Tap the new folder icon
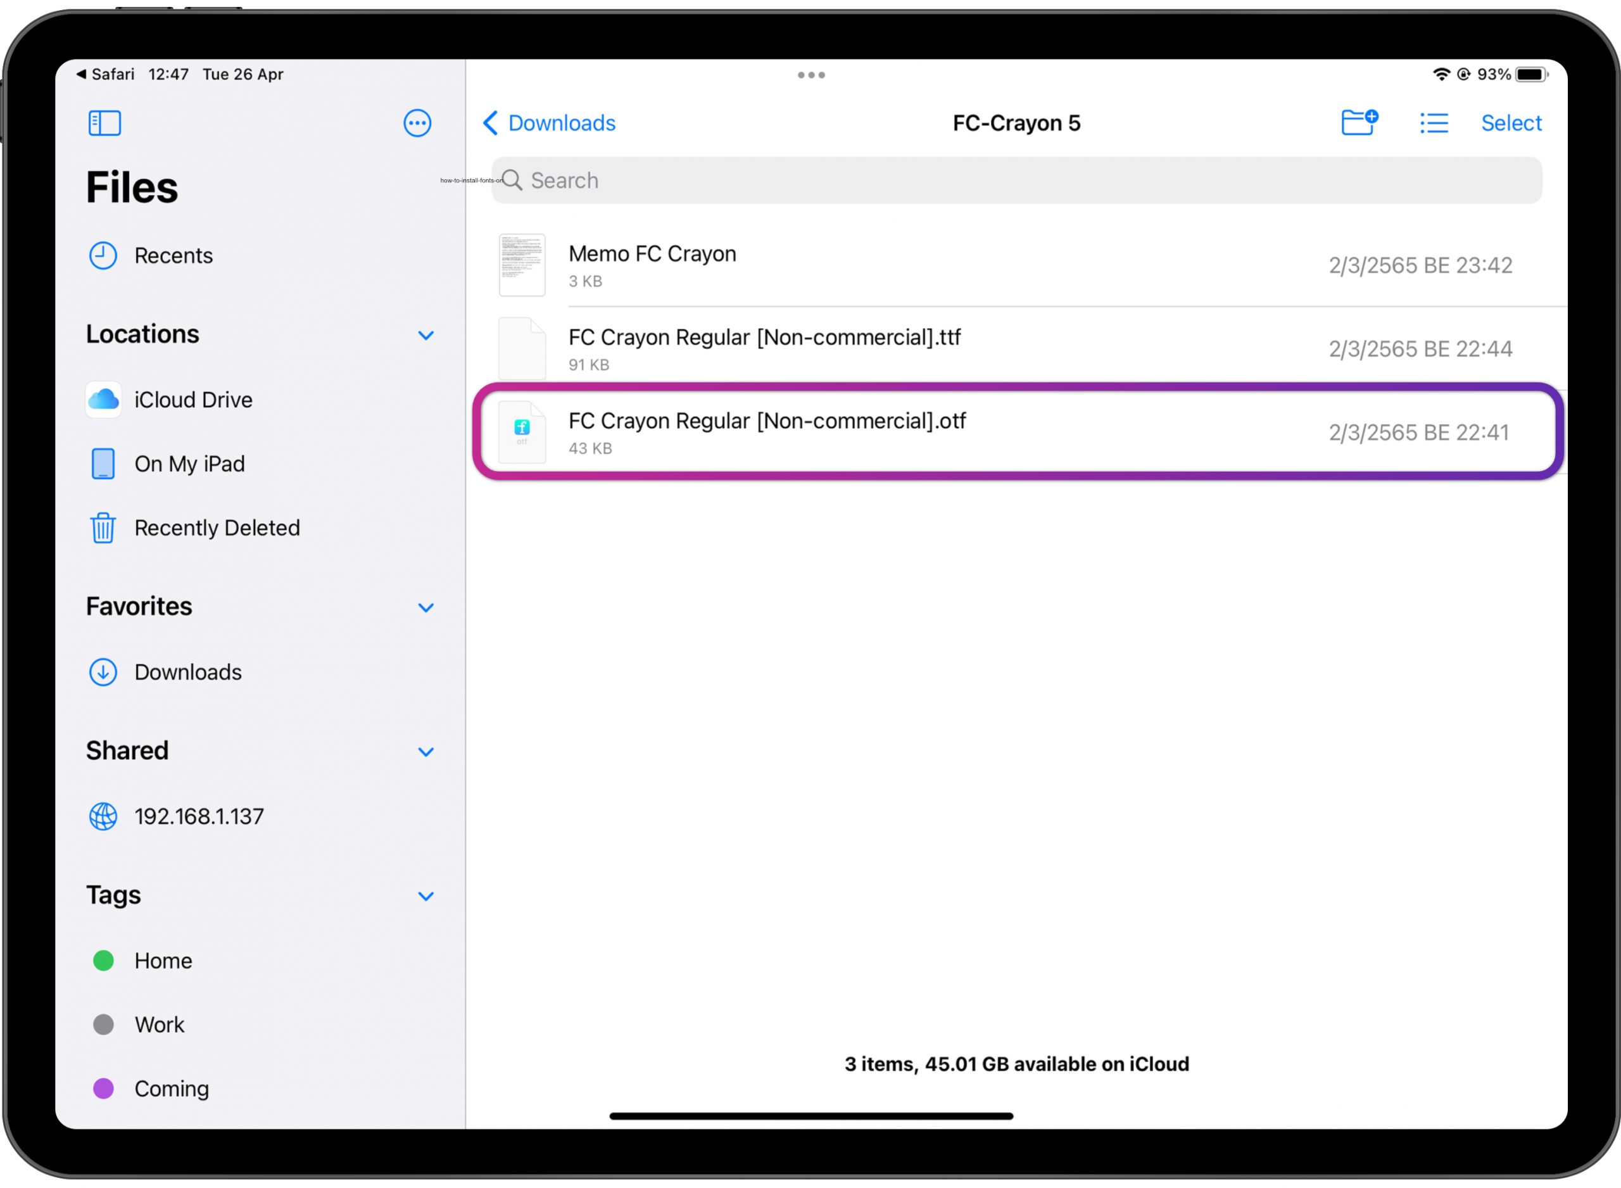Viewport: 1621px width, 1188px height. click(x=1359, y=122)
